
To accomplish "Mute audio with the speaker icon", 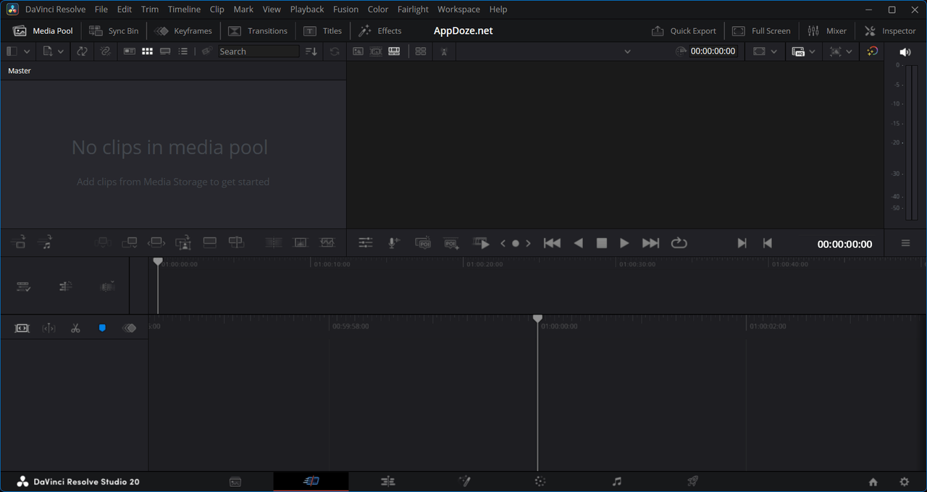I will [905, 52].
